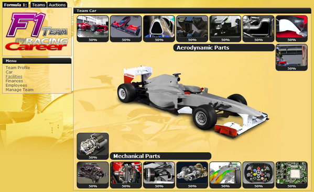Select the electronics circuit board thumbnail
The height and width of the screenshot is (192, 314).
click(291, 175)
